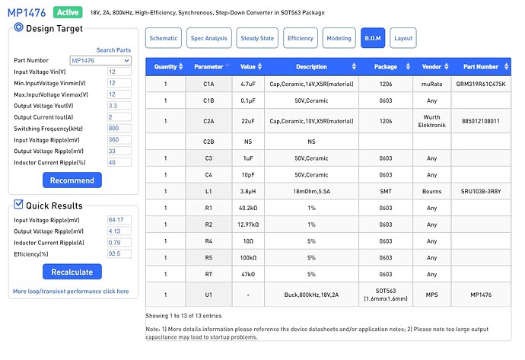
Task: Edit the Output Current Iout field
Action: [119, 117]
